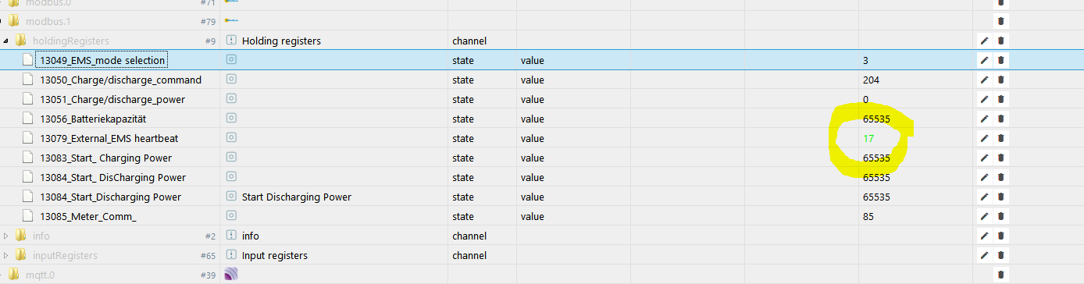This screenshot has height=284, width=1084.
Task: Click the state type icon for 13085_Meter_Comm_
Action: tap(231, 216)
